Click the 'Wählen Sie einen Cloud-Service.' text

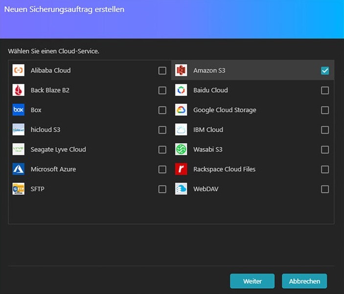(53, 51)
